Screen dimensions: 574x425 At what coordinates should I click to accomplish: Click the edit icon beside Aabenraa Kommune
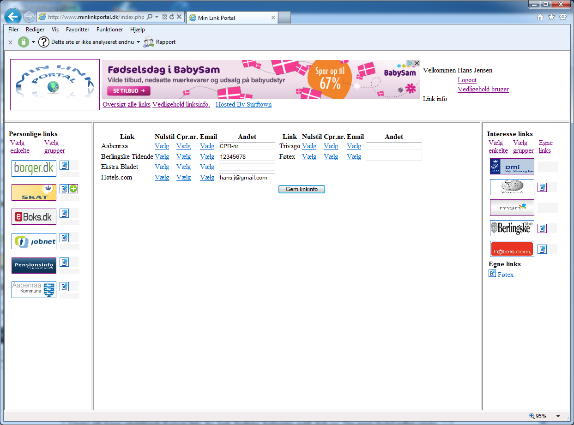point(64,286)
